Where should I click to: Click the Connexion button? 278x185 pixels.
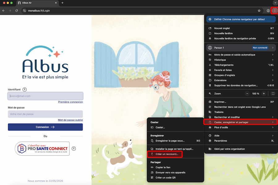[45, 127]
